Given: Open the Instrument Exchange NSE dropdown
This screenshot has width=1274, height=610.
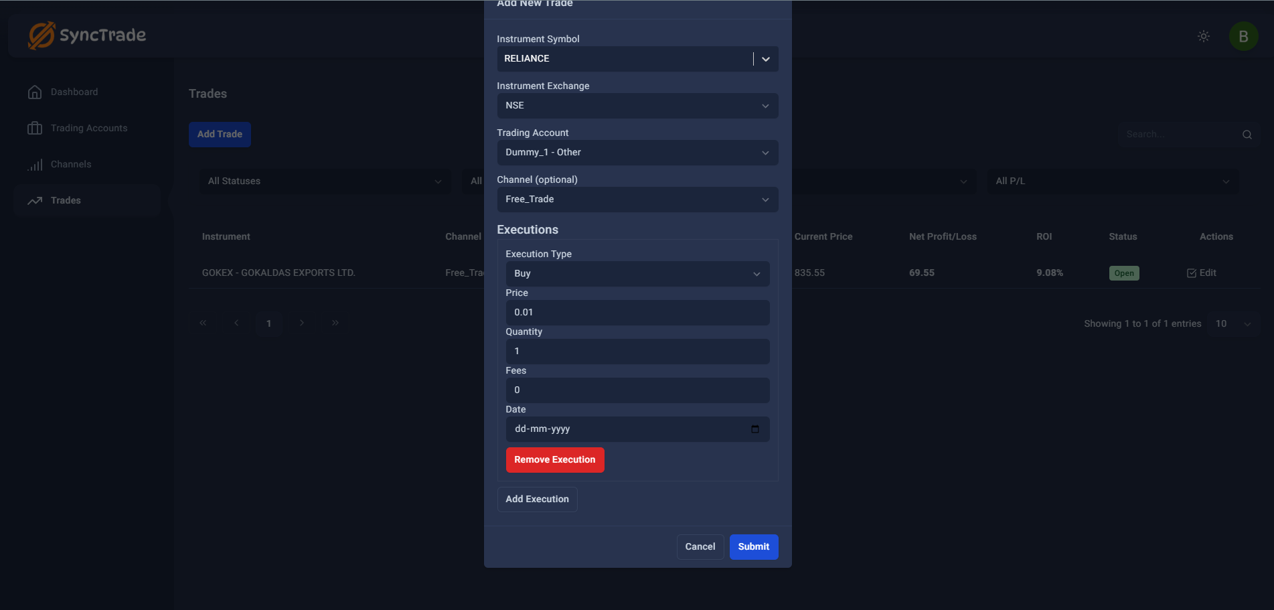Looking at the screenshot, I should click(637, 106).
